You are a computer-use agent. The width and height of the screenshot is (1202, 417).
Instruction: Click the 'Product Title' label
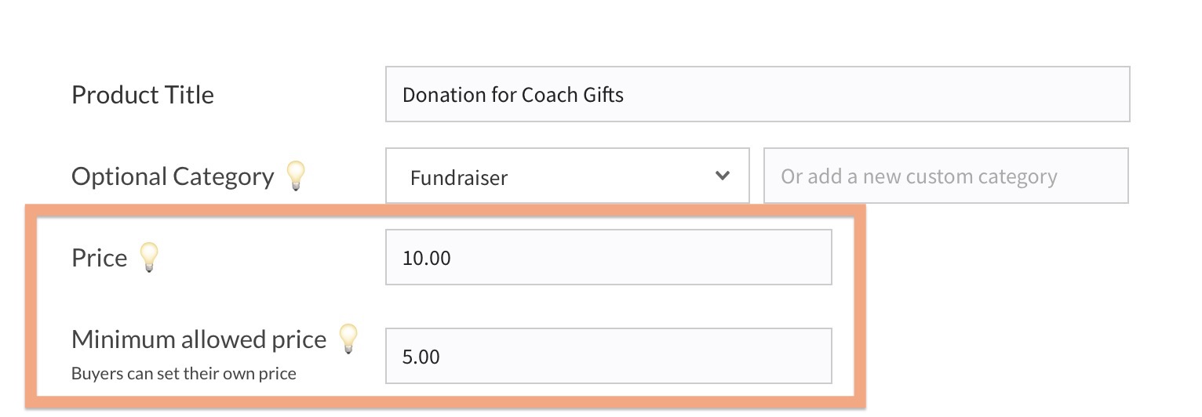(143, 95)
